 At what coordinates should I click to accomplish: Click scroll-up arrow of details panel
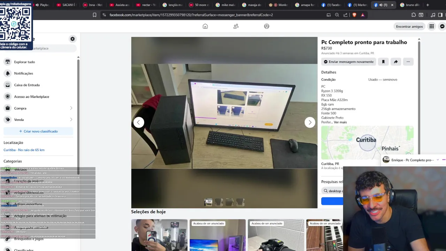pos(419,39)
